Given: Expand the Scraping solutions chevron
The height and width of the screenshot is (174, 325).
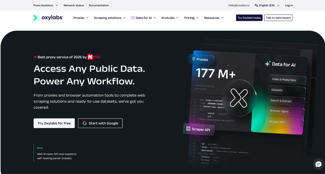Looking at the screenshot, I should [x=124, y=18].
